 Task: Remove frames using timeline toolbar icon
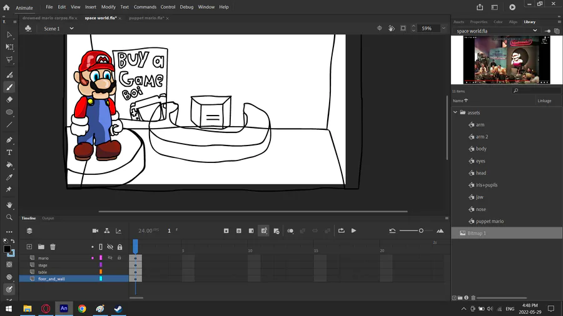click(x=276, y=230)
